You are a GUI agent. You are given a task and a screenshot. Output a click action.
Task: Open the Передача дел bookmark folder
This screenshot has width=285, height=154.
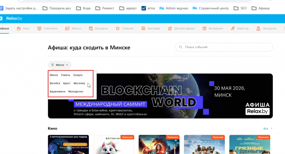(57, 8)
